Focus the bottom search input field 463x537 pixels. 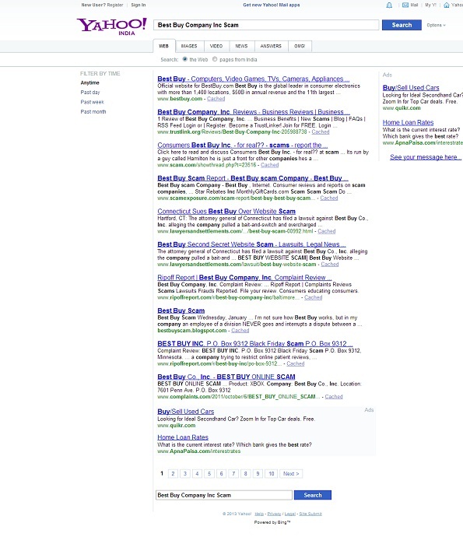[224, 495]
